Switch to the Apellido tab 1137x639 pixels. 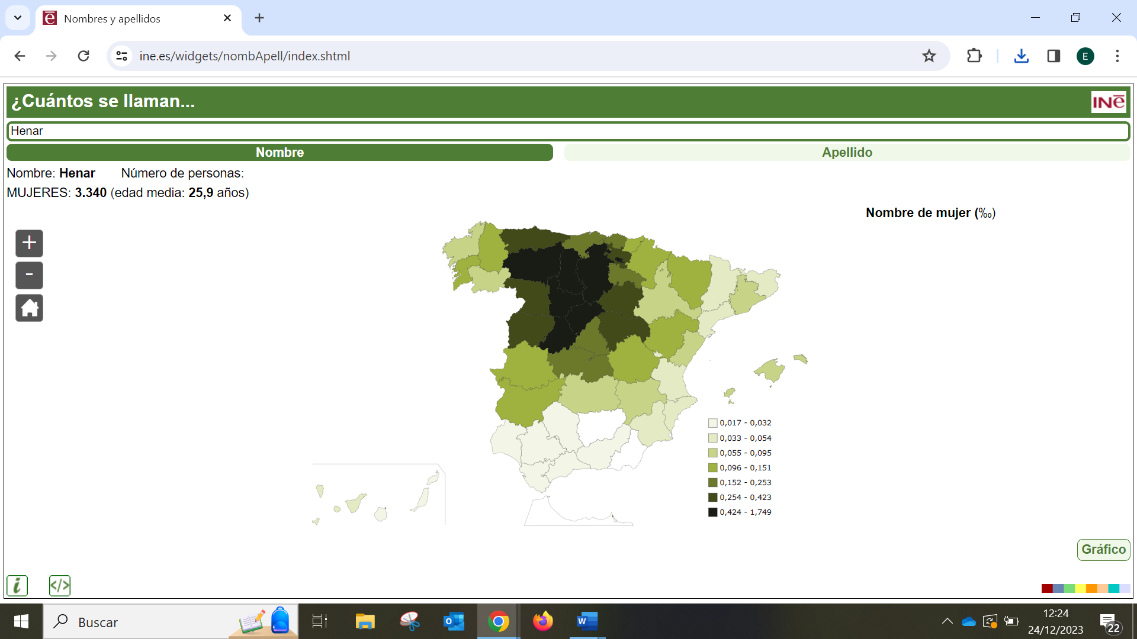click(x=847, y=152)
